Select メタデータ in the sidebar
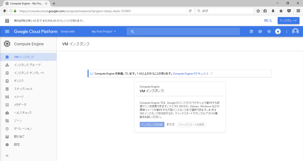The height and width of the screenshot is (161, 303). click(28, 105)
